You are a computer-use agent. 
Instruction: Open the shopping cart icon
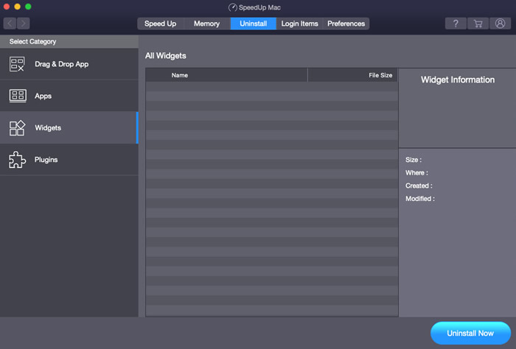(478, 24)
